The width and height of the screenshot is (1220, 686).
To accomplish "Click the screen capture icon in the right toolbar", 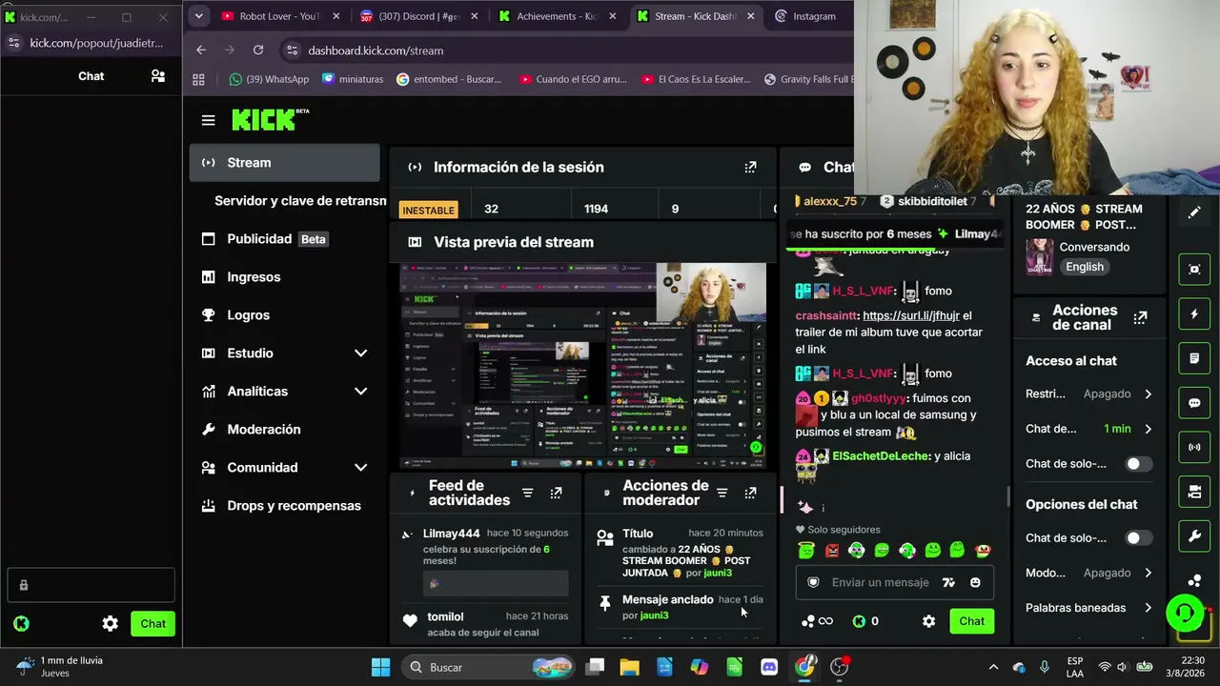I will point(1194,269).
